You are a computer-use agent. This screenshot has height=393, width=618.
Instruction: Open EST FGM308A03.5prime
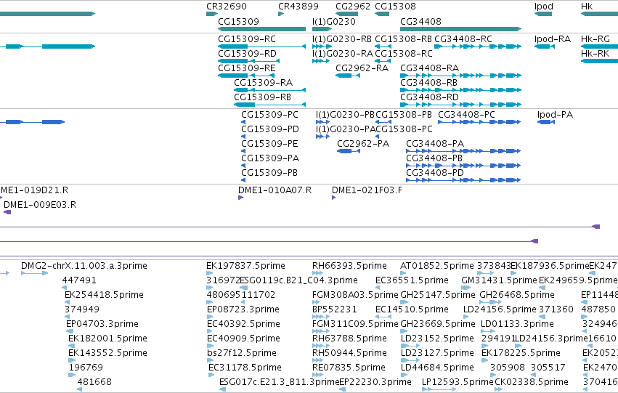click(x=317, y=302)
